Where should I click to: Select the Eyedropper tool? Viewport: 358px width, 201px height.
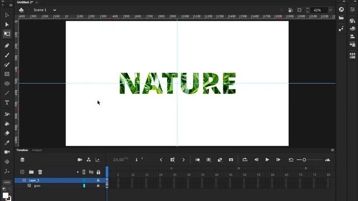click(x=7, y=142)
